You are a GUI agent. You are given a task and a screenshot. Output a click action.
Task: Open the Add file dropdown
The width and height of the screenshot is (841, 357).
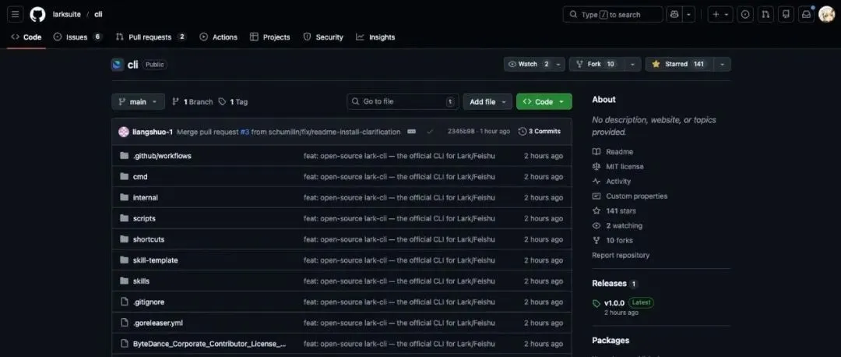487,101
